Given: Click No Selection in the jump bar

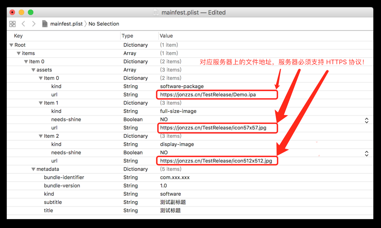Looking at the screenshot, I should click(104, 24).
